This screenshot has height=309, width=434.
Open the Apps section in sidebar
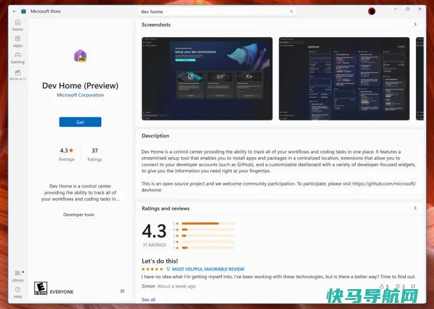[17, 42]
